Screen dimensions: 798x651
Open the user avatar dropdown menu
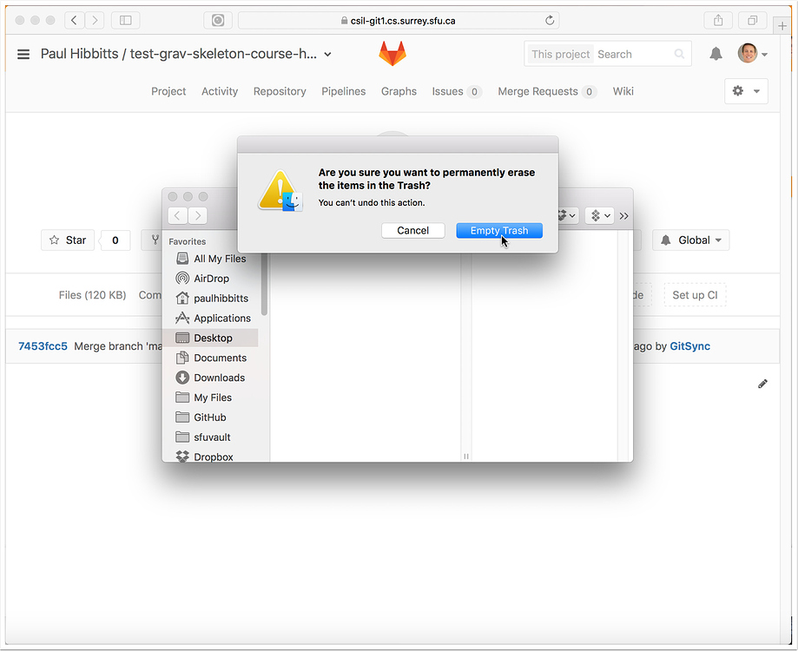click(x=752, y=53)
